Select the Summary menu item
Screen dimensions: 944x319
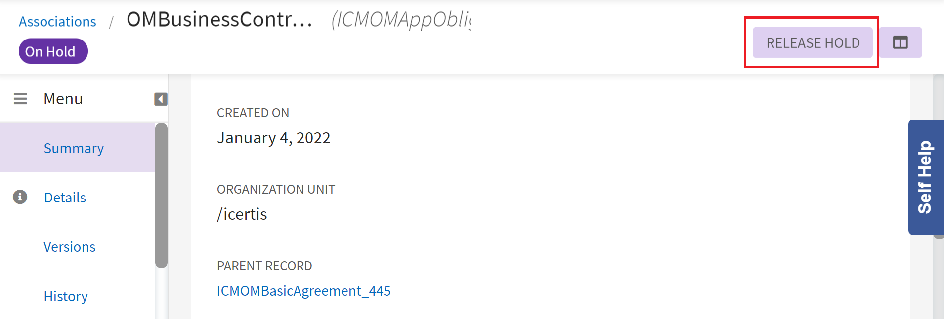pos(74,148)
